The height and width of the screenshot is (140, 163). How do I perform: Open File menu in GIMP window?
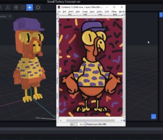point(59,11)
